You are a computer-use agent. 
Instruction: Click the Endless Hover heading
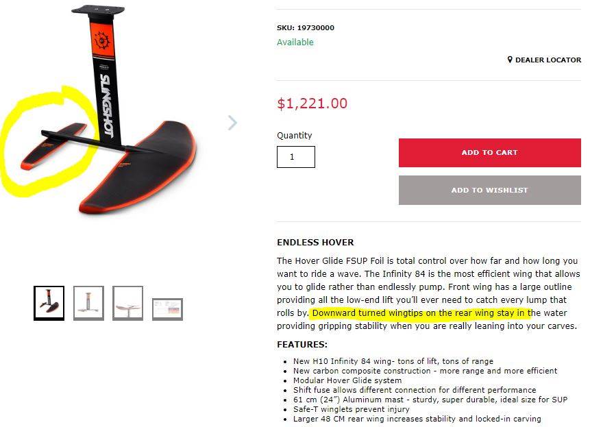[x=315, y=242]
